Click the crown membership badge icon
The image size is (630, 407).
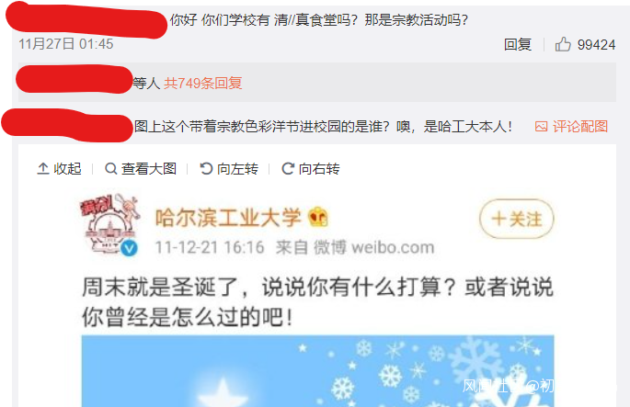point(318,217)
